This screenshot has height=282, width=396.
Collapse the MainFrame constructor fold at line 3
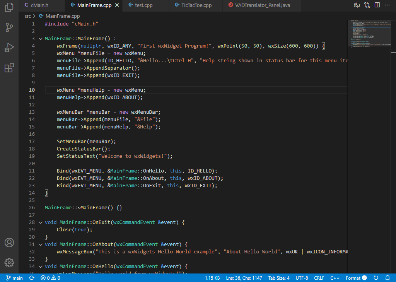[x=40, y=39]
